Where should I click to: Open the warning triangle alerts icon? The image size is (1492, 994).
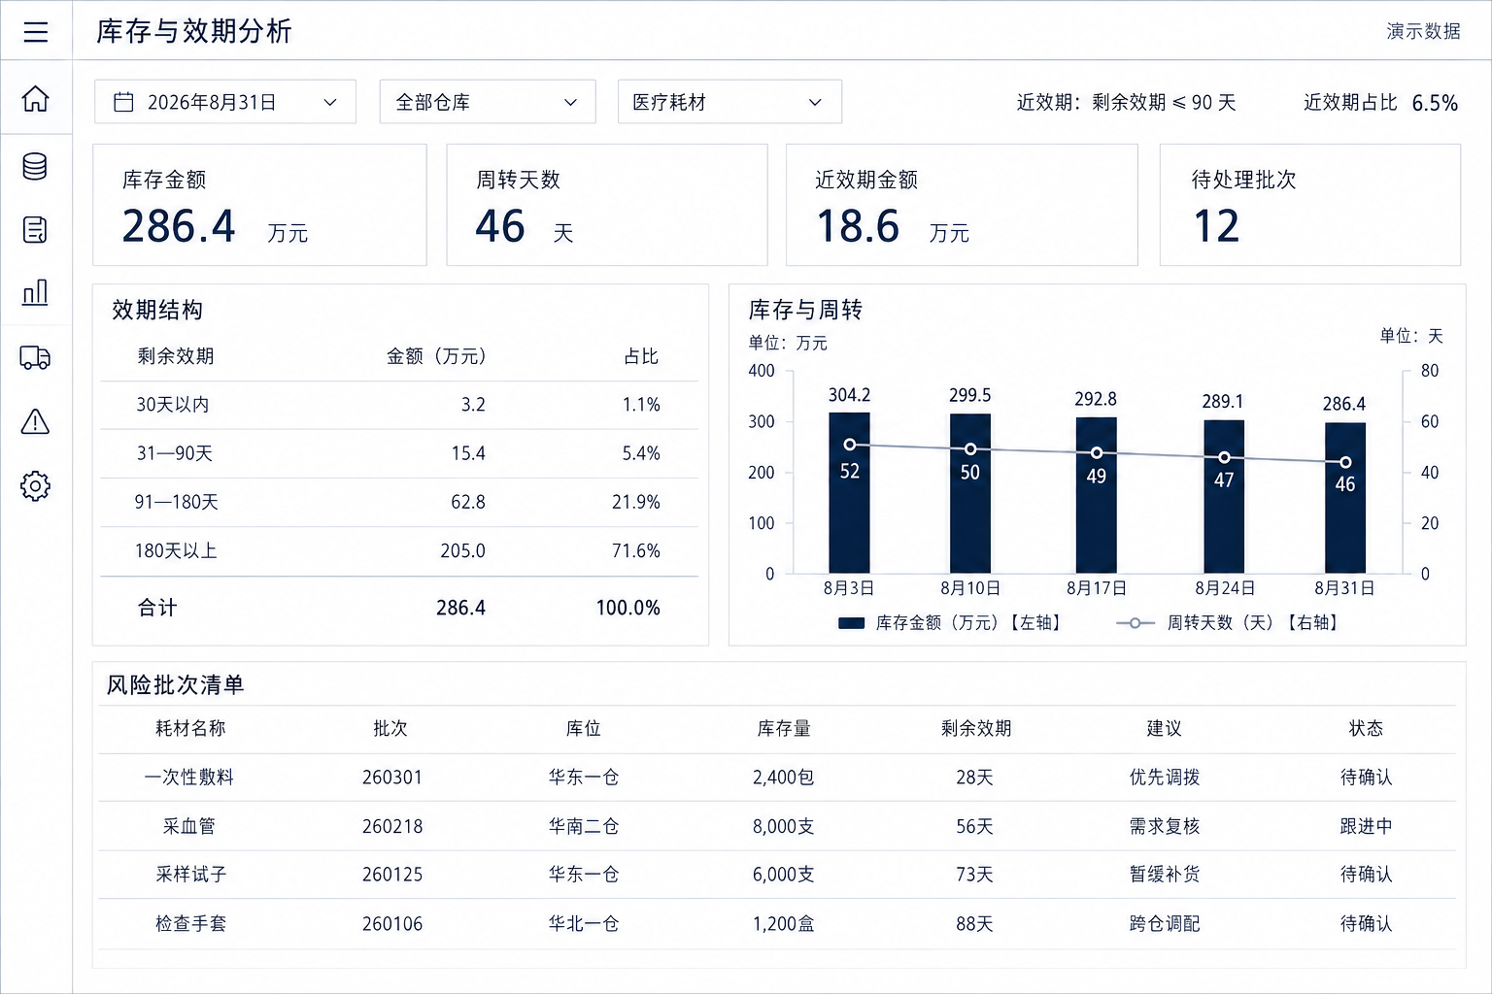[35, 421]
